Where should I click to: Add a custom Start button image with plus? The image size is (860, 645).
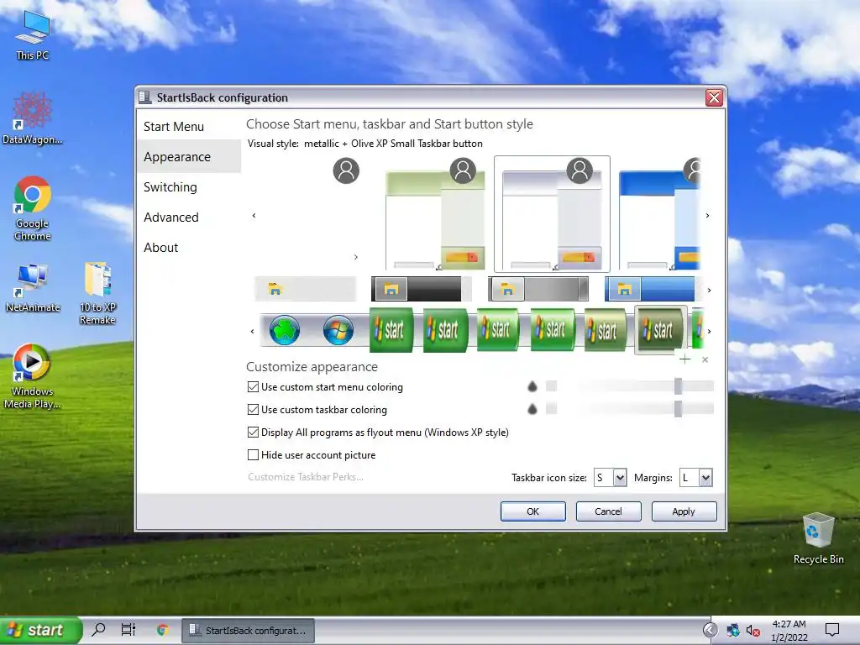(x=684, y=359)
